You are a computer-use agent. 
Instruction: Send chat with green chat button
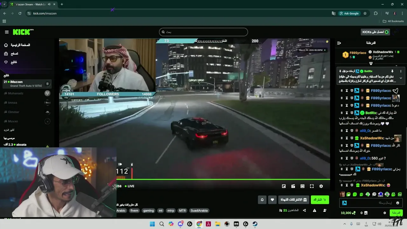click(396, 213)
